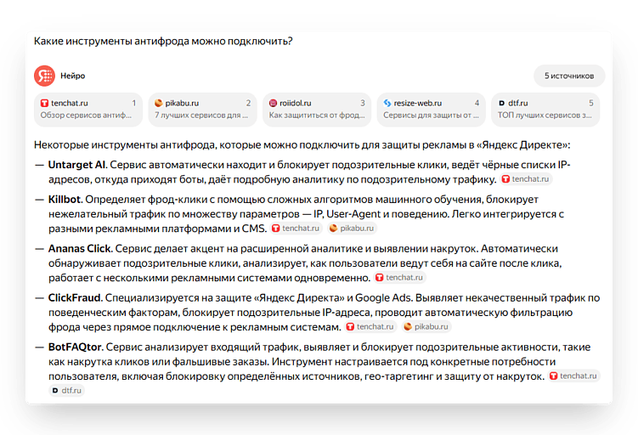Click the bold "Untarget AI" heading
This screenshot has width=638, height=435.
tap(76, 165)
